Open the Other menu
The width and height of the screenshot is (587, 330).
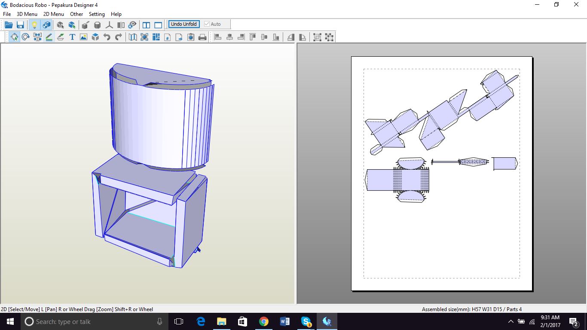point(76,14)
